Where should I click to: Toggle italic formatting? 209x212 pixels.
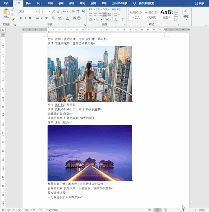(25, 18)
